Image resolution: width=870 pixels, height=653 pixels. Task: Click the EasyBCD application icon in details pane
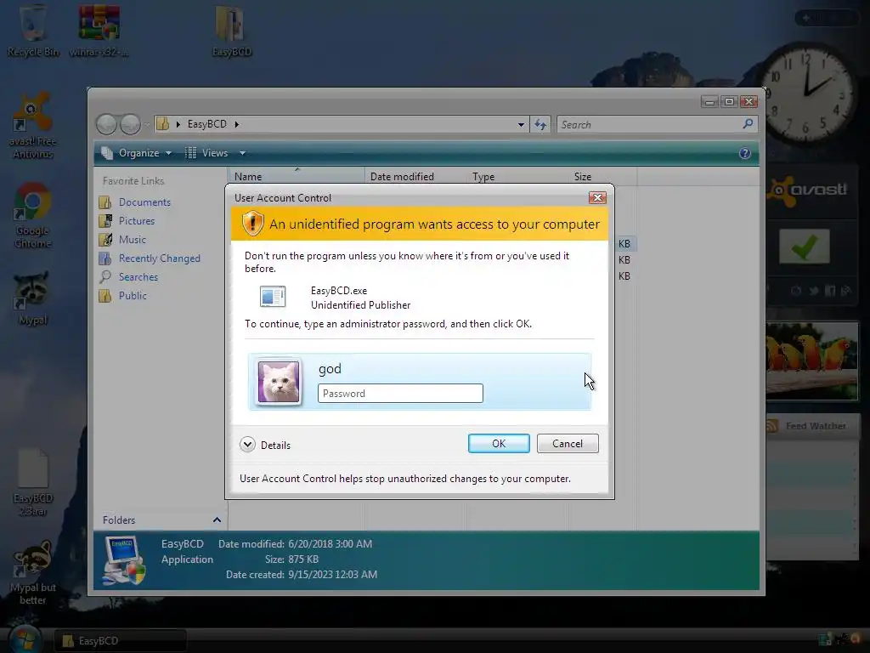point(124,559)
